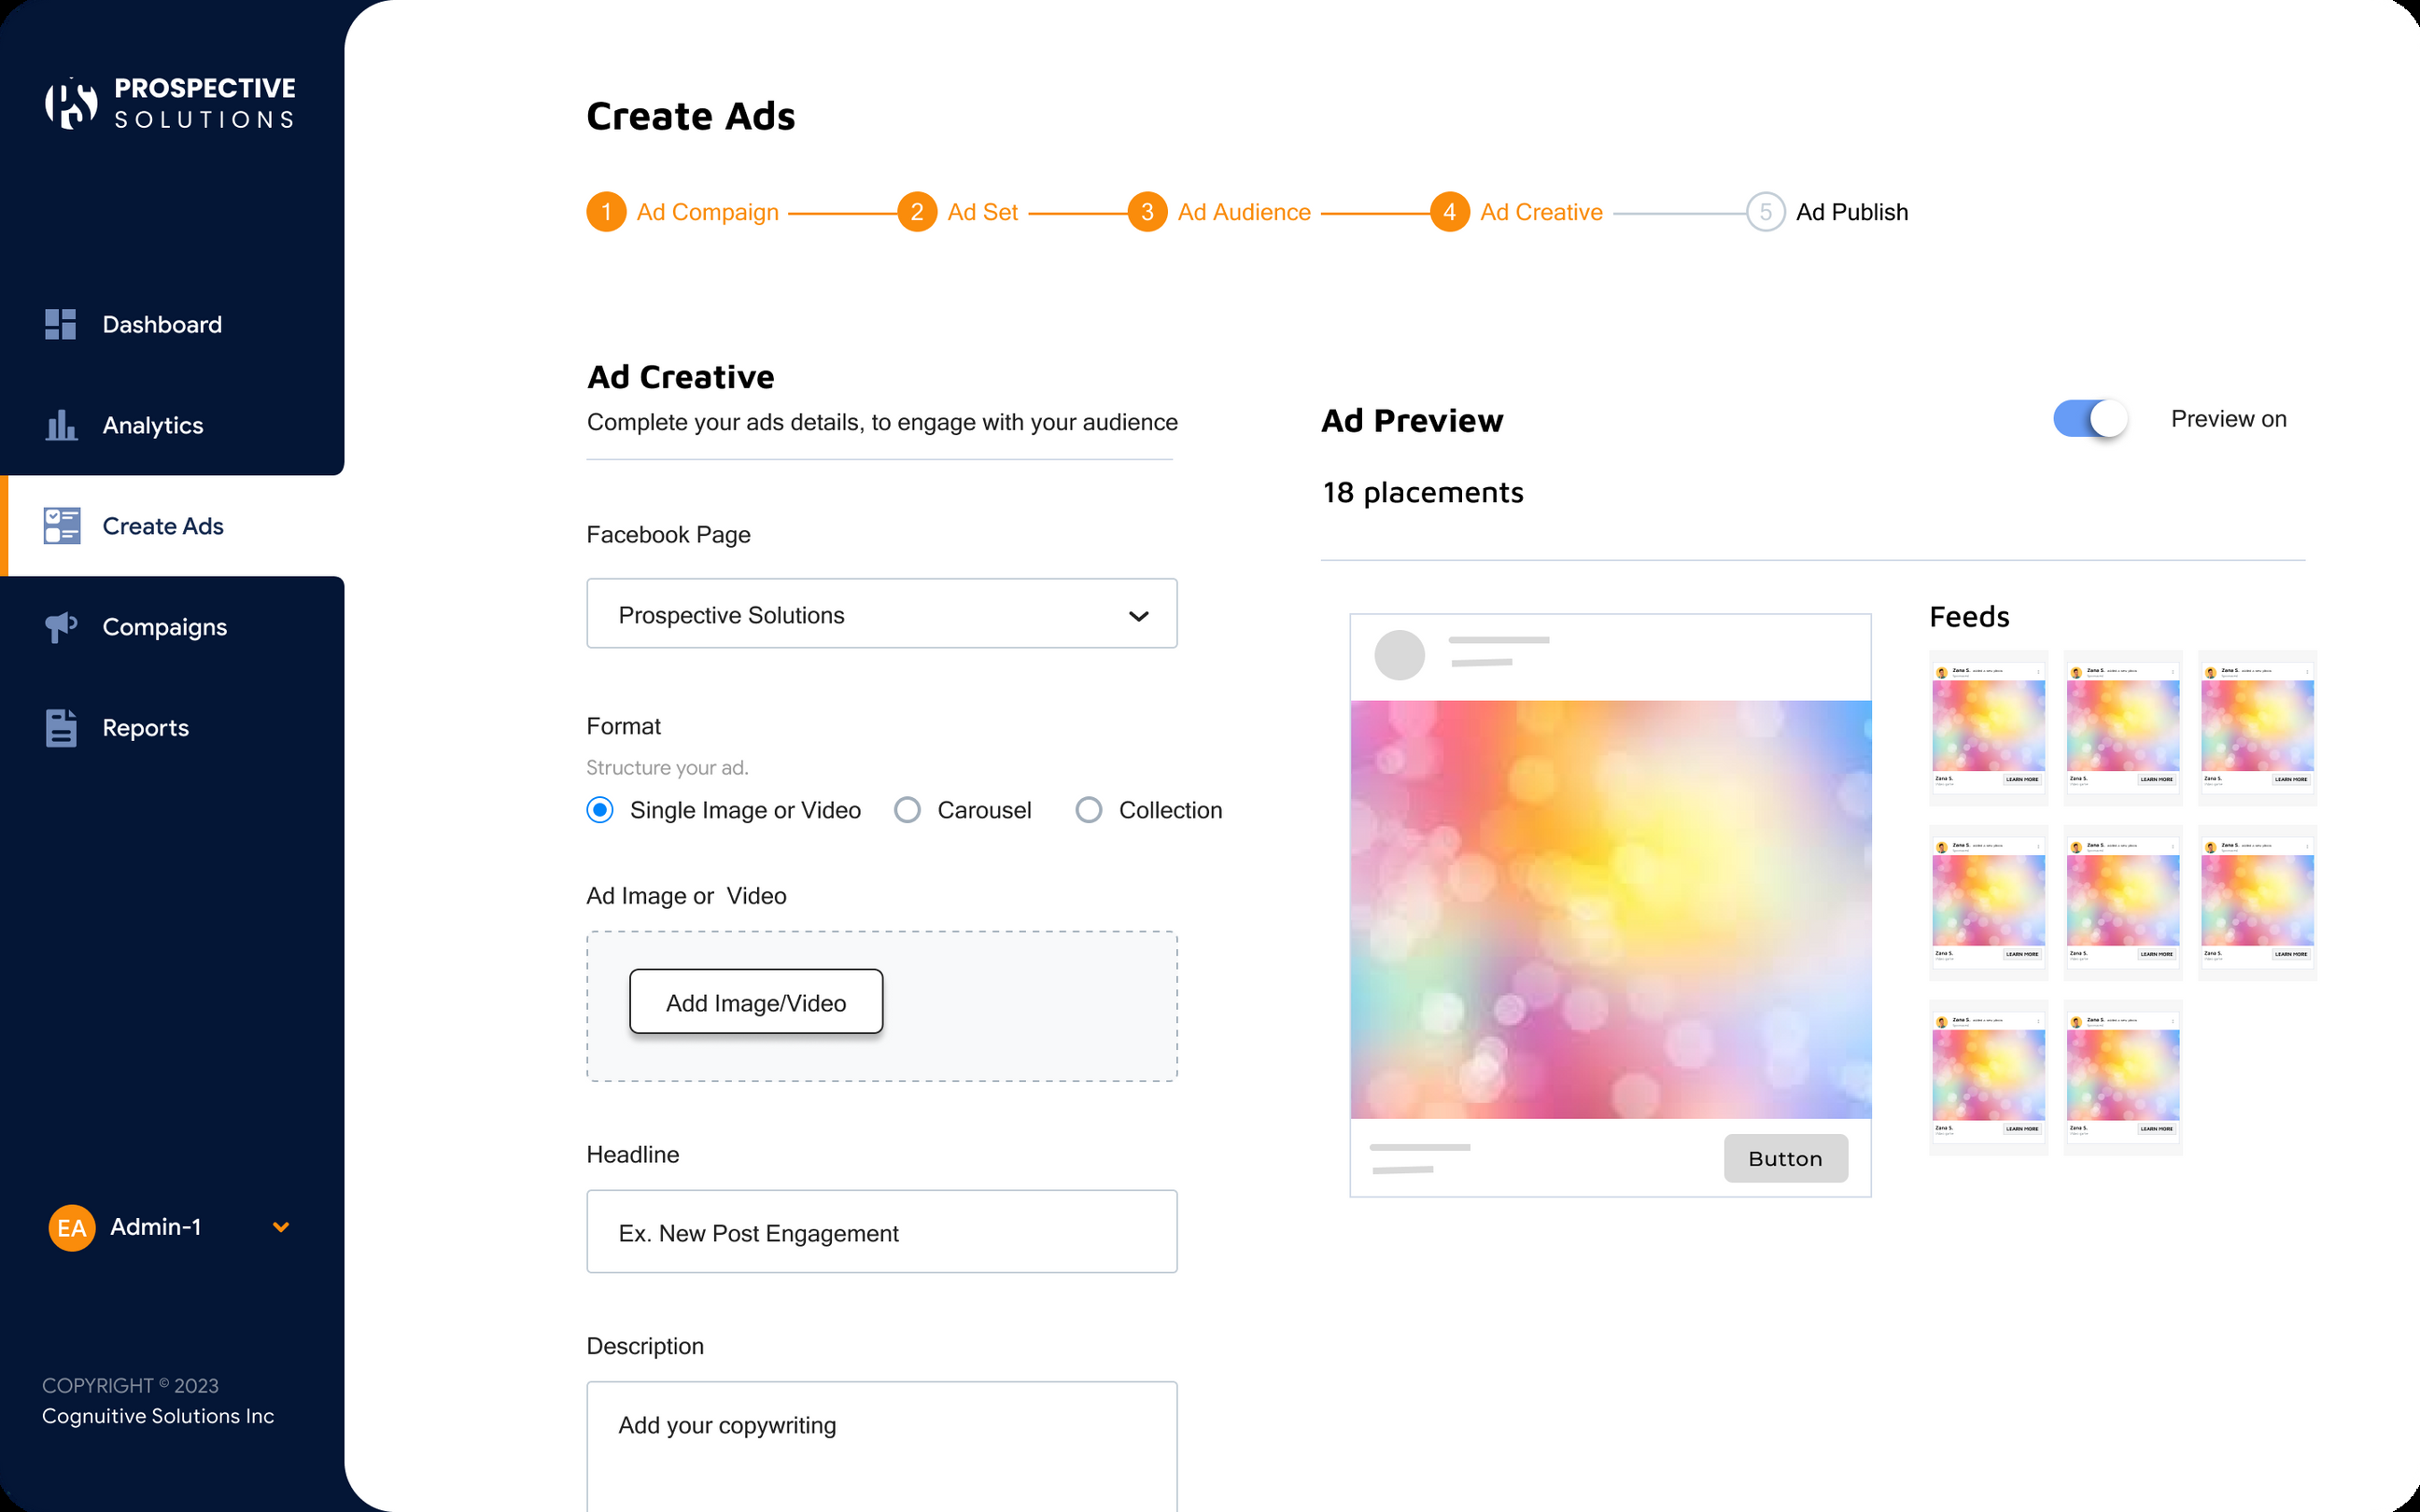Screen dimensions: 2420x1512
Task: Click the Add Image/Video button
Action: tap(756, 1002)
